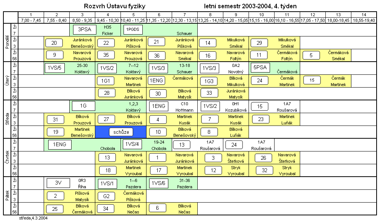This screenshot has height=221, width=383.
Task: Select the 1VS/6 box with Pazdera
Action: pyautogui.click(x=158, y=183)
